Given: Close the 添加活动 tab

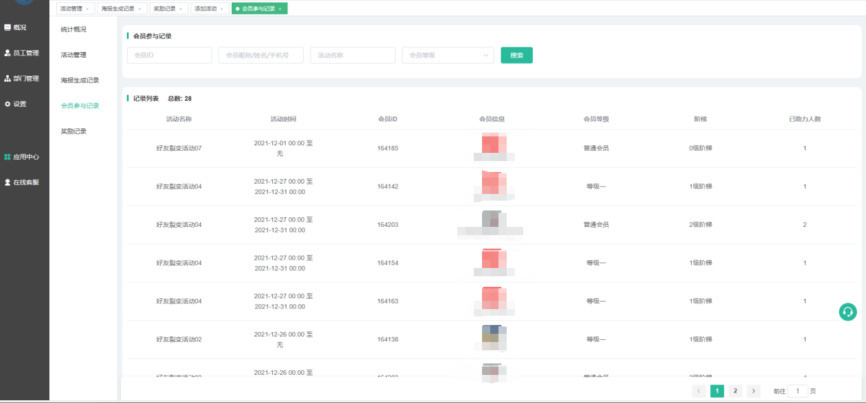Looking at the screenshot, I should click(221, 9).
